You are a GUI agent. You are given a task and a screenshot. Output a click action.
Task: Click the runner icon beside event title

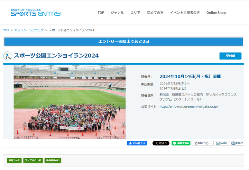click(8, 56)
